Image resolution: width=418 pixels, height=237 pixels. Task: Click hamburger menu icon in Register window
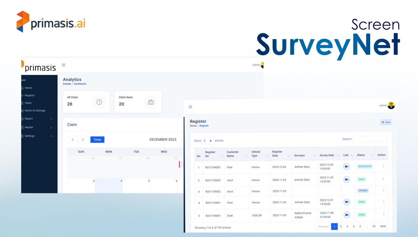pyautogui.click(x=190, y=107)
